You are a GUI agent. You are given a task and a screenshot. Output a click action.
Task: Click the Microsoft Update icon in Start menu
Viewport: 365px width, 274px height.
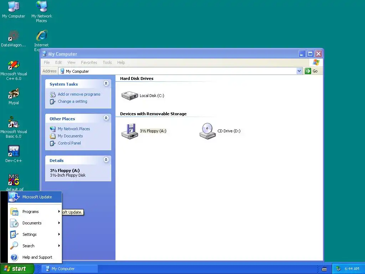tap(14, 197)
